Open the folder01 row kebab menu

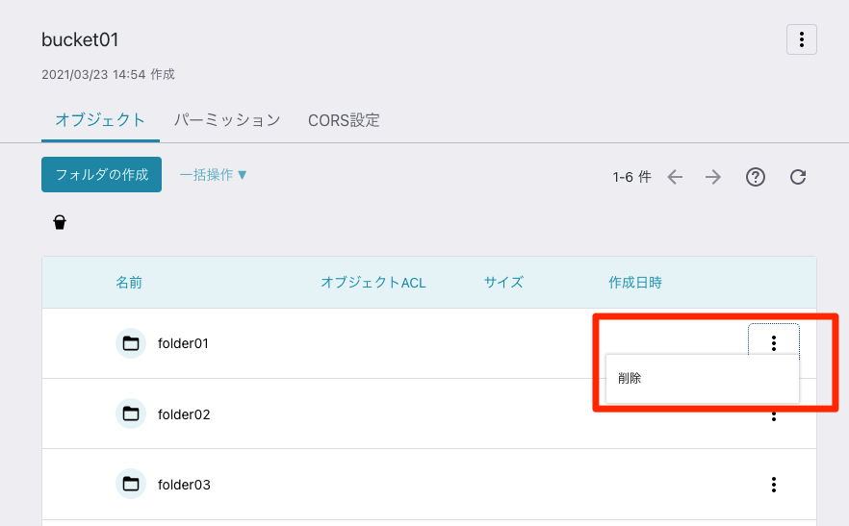click(x=774, y=342)
